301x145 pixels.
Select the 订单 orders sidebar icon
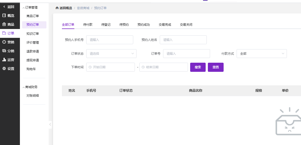4,33
